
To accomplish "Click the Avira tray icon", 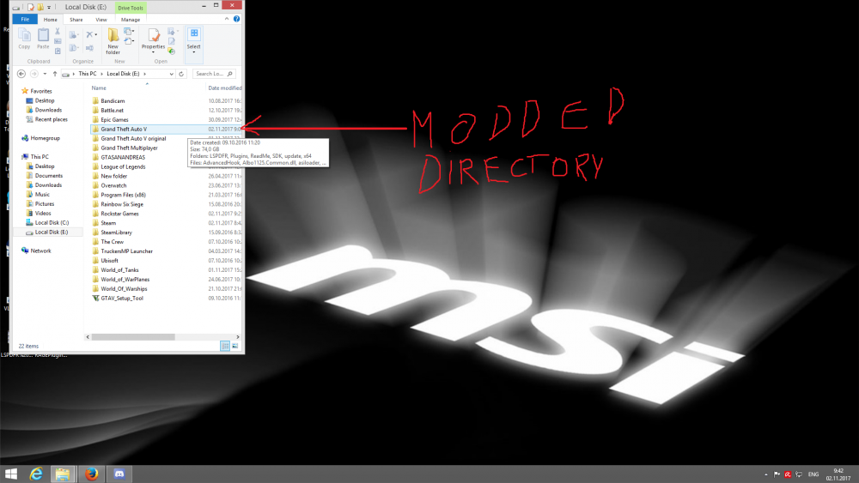I will [x=788, y=474].
